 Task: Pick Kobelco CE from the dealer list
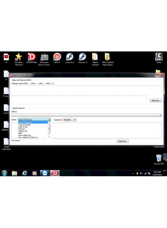pyautogui.click(x=23, y=131)
